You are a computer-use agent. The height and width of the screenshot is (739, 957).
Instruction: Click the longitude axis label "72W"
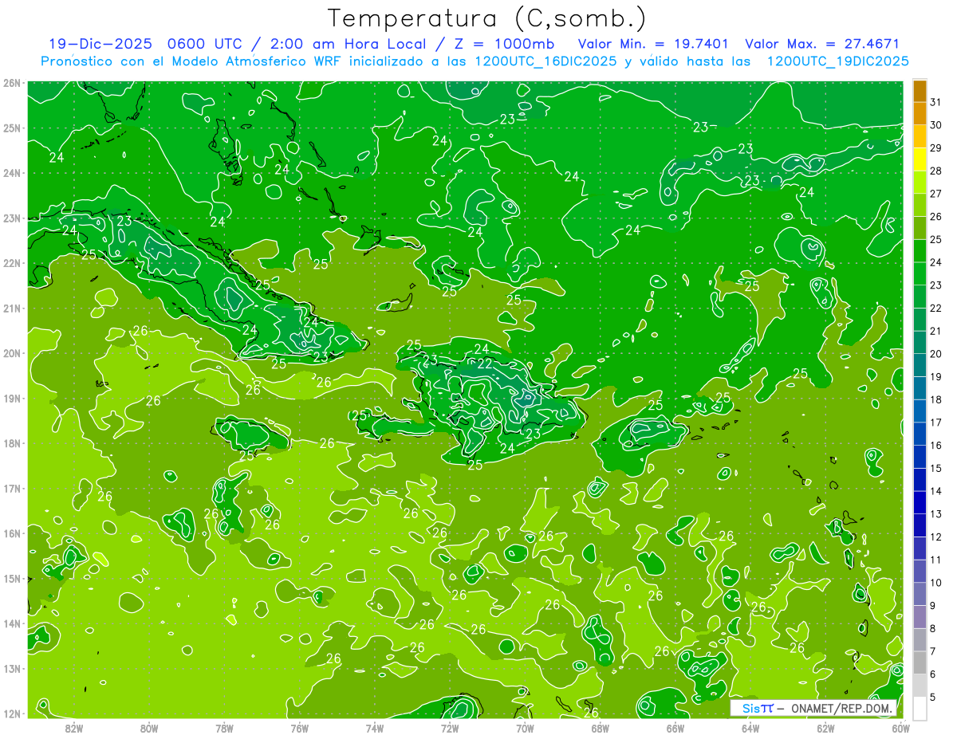click(x=450, y=727)
